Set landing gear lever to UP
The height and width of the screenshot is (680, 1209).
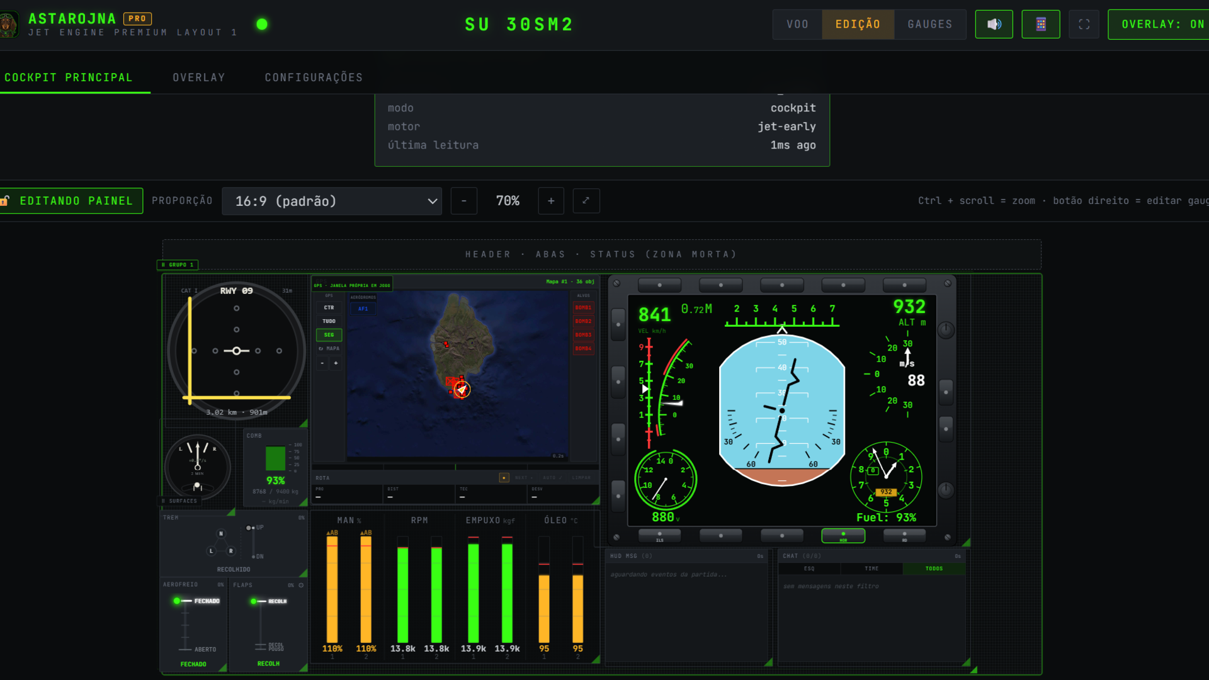255,528
